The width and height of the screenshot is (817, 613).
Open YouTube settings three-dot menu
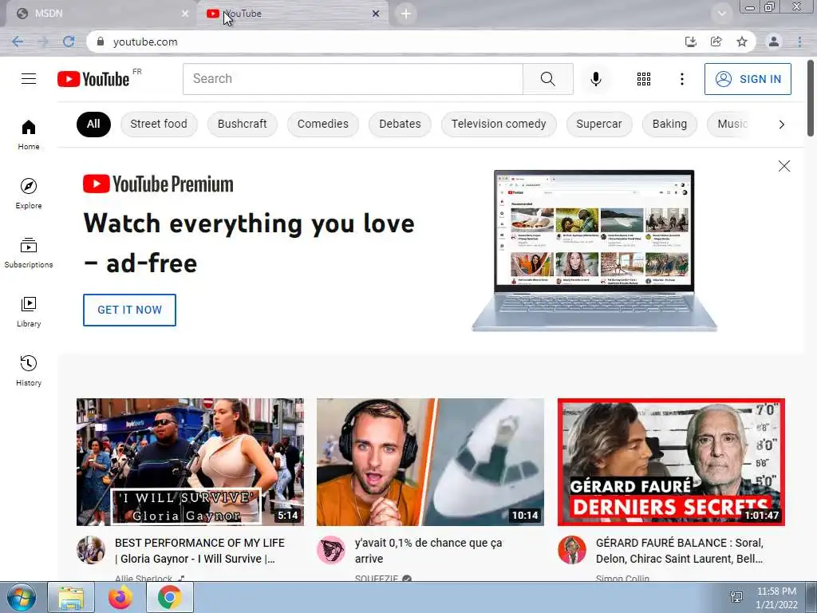pyautogui.click(x=681, y=79)
